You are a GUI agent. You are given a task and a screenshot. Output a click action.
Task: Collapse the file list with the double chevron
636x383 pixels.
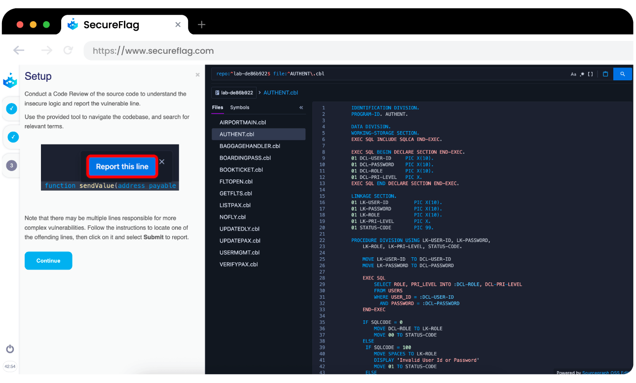tap(300, 107)
